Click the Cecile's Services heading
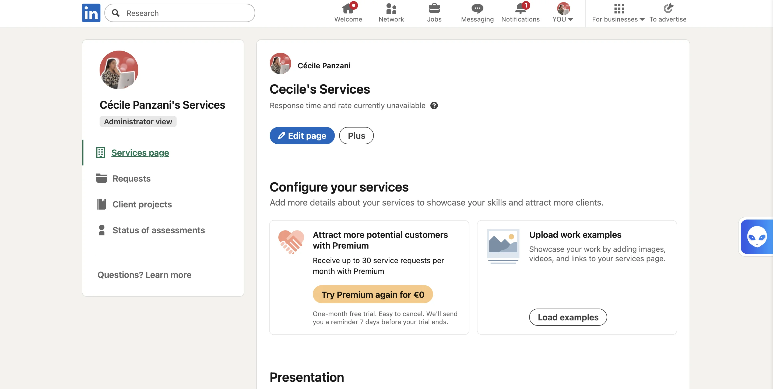Viewport: 773px width, 389px height. [319, 89]
